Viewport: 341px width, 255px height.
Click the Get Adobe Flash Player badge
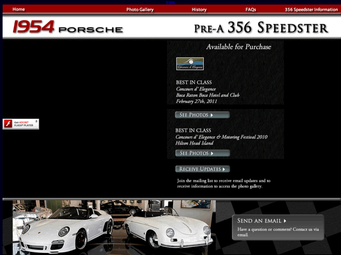21,124
